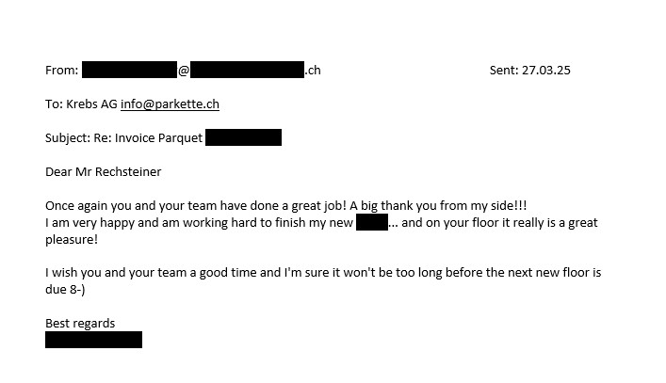Select the redacted signature under Best regards

[93, 340]
